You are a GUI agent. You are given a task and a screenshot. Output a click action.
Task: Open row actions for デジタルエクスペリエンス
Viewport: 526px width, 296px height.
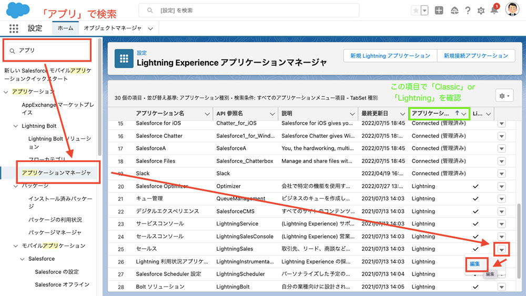[501, 211]
